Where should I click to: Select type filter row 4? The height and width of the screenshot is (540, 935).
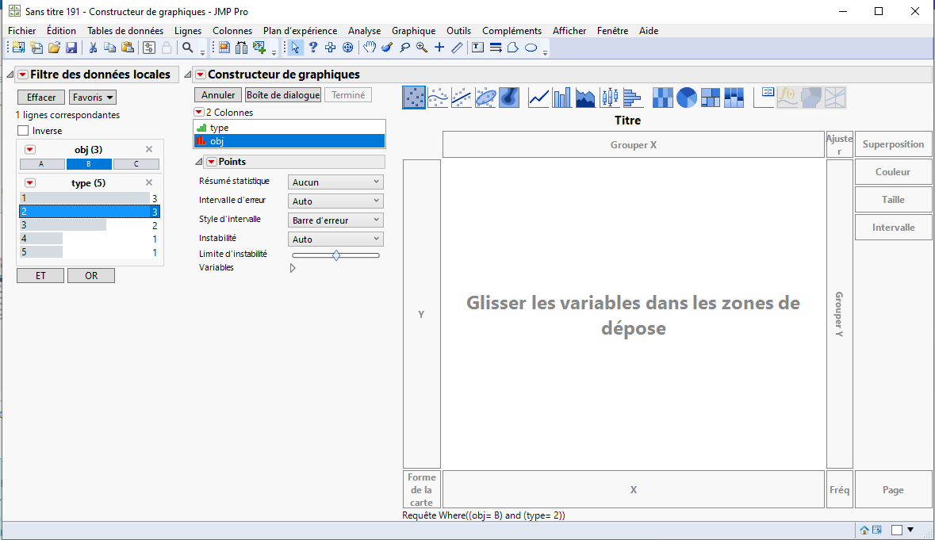pos(90,239)
